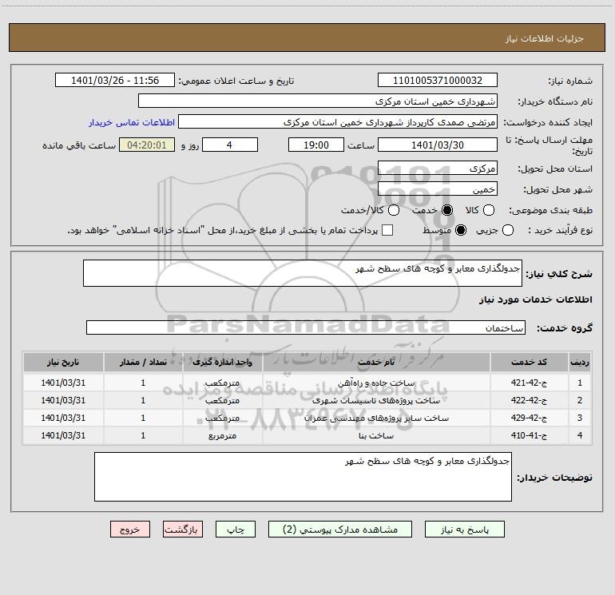
Task: Click unit مترمربع in row 4
Action: click(x=222, y=435)
